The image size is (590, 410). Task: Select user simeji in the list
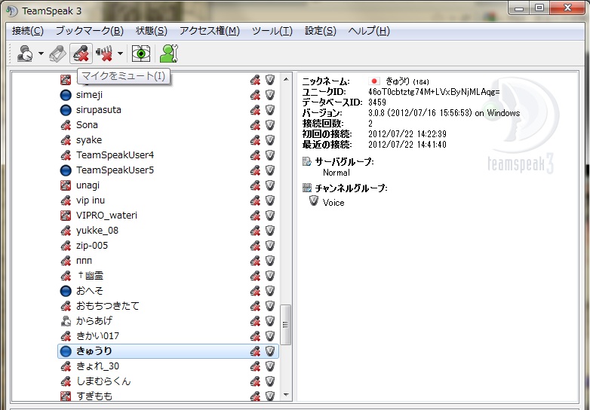point(90,94)
